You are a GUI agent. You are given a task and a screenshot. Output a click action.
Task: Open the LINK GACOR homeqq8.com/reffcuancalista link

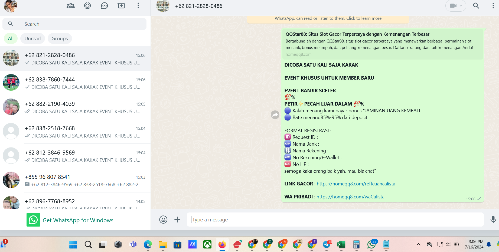356,184
